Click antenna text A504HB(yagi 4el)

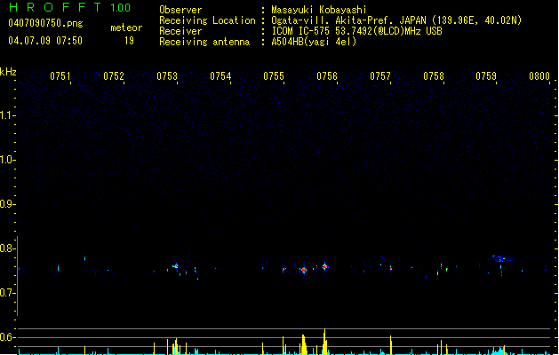click(x=314, y=42)
